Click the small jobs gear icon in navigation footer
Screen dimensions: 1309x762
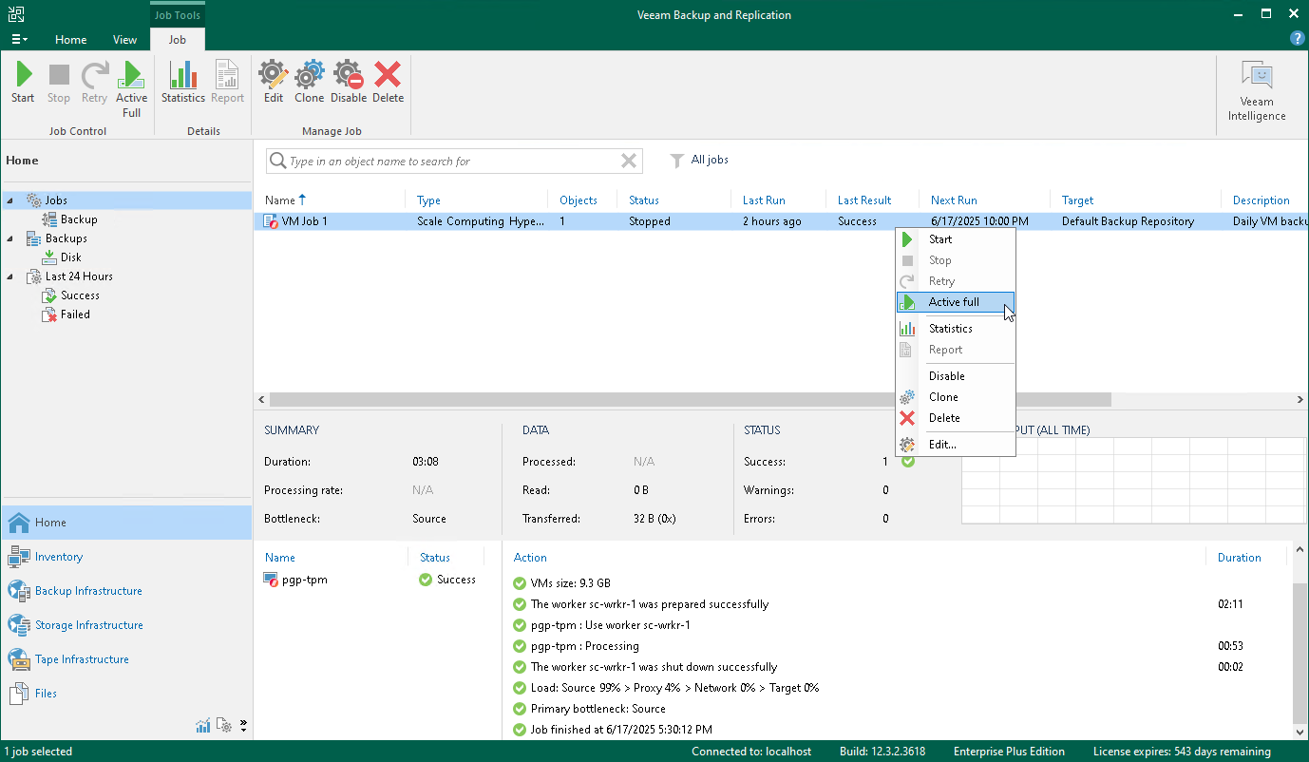(224, 726)
